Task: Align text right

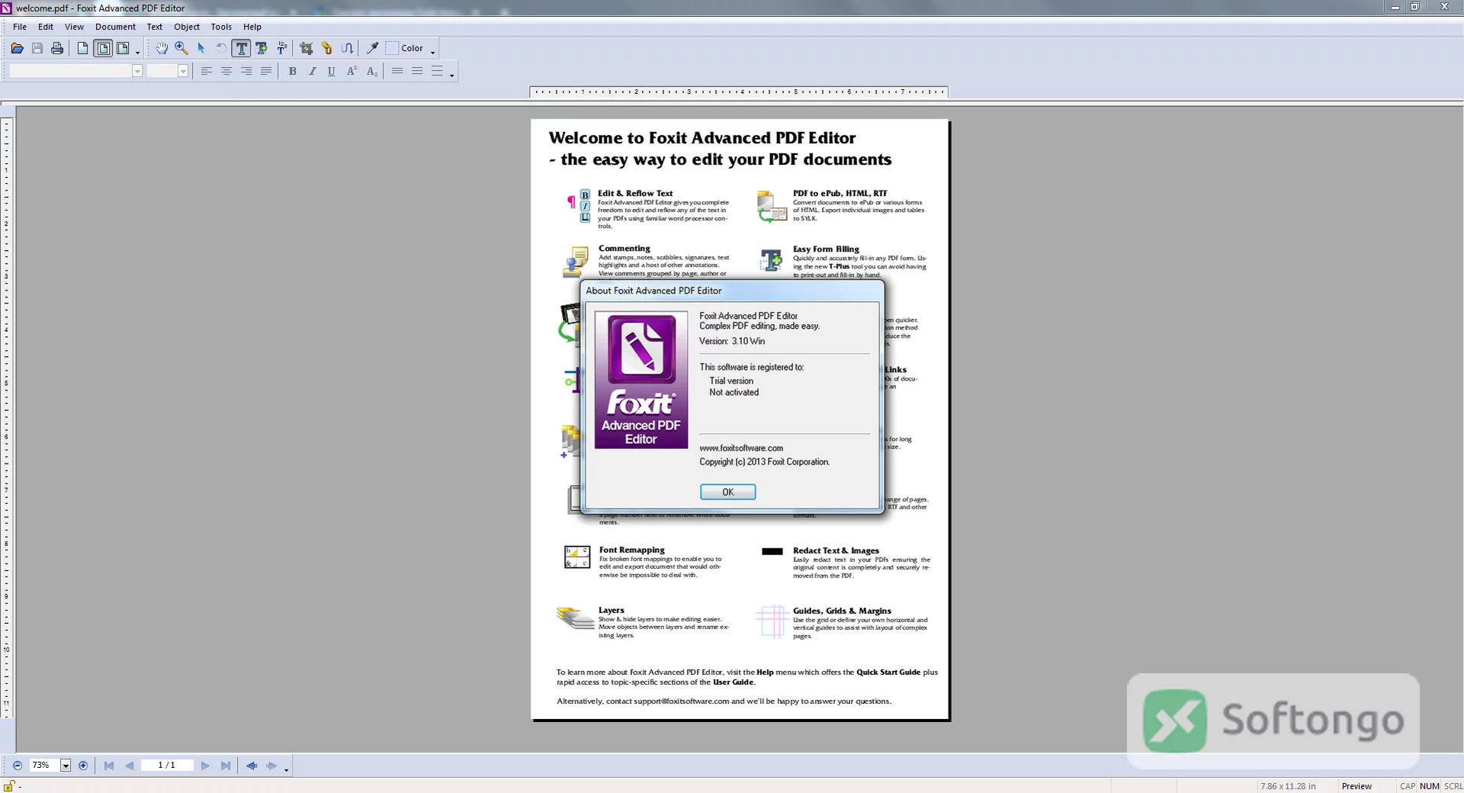Action: [246, 71]
